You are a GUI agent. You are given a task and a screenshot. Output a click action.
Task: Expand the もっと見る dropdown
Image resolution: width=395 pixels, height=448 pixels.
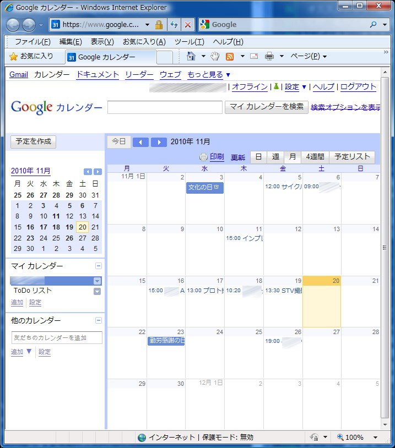point(228,75)
